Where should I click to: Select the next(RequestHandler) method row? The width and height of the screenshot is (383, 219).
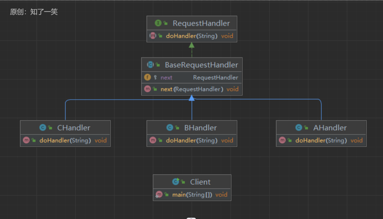point(192,89)
